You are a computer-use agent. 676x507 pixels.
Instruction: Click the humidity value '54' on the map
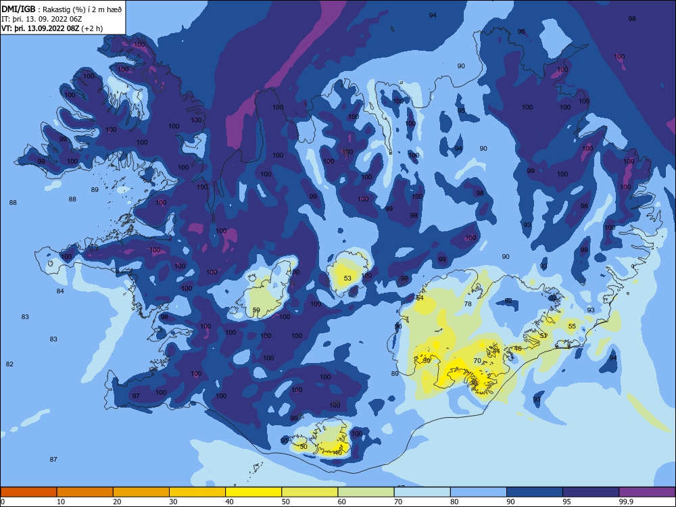[420, 298]
